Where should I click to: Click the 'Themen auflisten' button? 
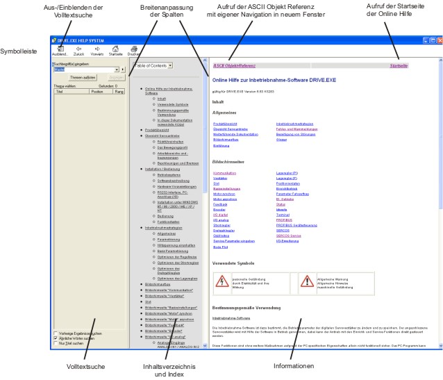pyautogui.click(x=83, y=78)
